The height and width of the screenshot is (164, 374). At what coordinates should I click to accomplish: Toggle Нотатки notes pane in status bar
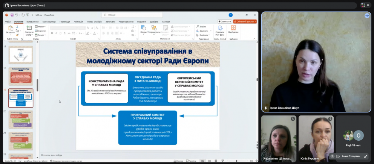click(178, 161)
